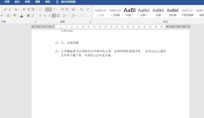This screenshot has height=118, width=204.
Task: Expand borders dropdown arrow
Action: (x=83, y=16)
